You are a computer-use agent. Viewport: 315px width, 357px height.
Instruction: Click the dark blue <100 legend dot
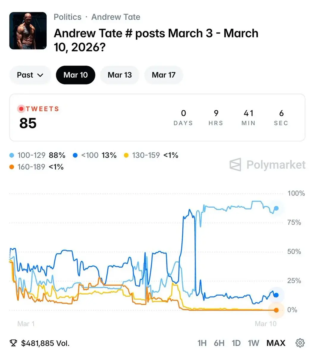tap(75, 155)
